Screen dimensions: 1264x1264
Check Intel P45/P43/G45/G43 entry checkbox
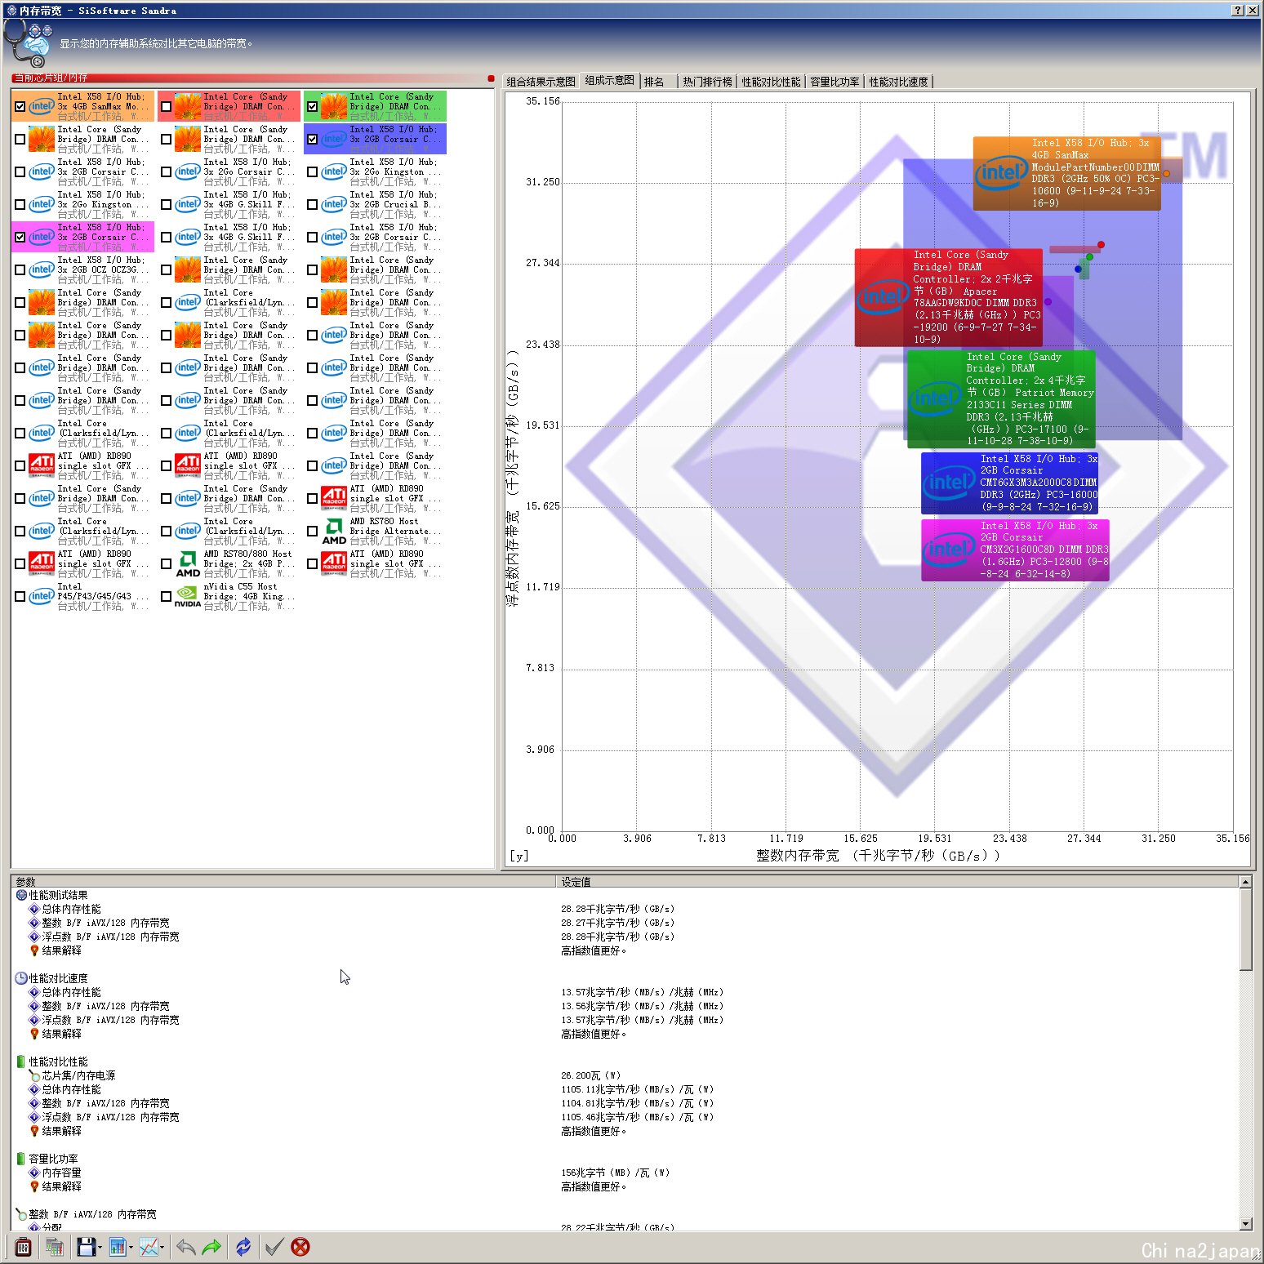point(20,596)
